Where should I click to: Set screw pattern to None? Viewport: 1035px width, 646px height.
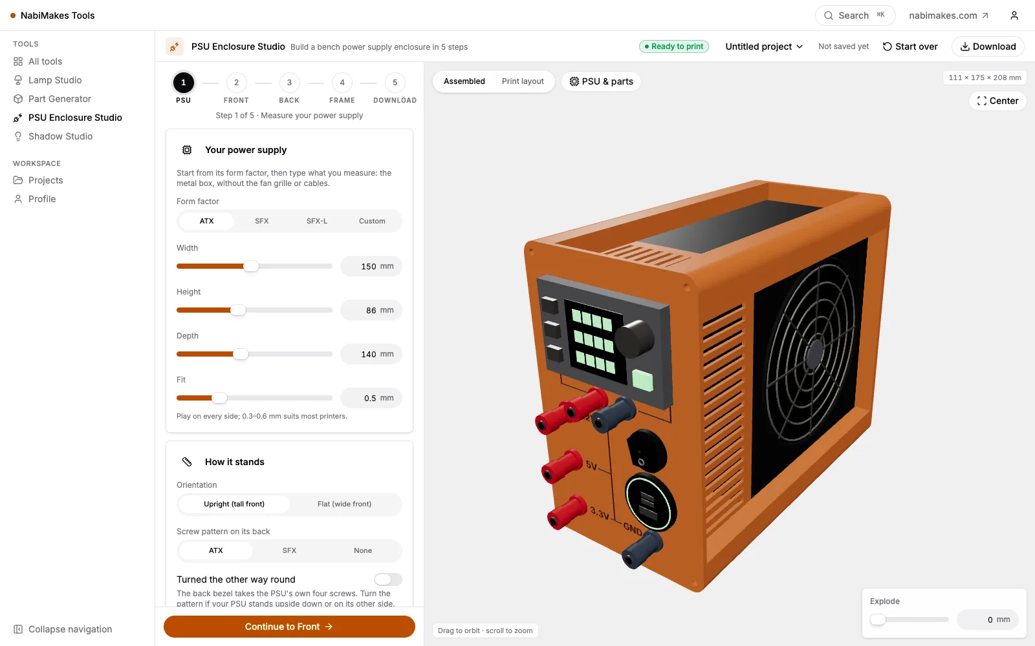(363, 550)
